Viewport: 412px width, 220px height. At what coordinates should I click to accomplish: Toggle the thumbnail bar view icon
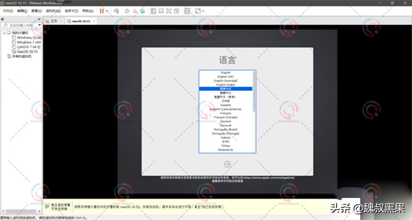[161, 11]
